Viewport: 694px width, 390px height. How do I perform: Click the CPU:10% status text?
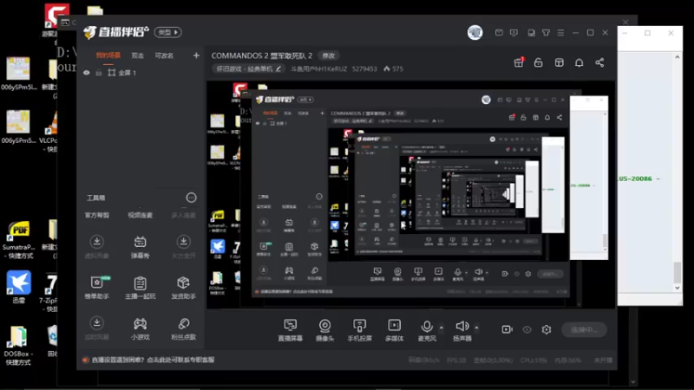click(534, 361)
